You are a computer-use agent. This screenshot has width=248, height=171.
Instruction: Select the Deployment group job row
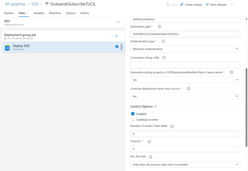(64, 36)
